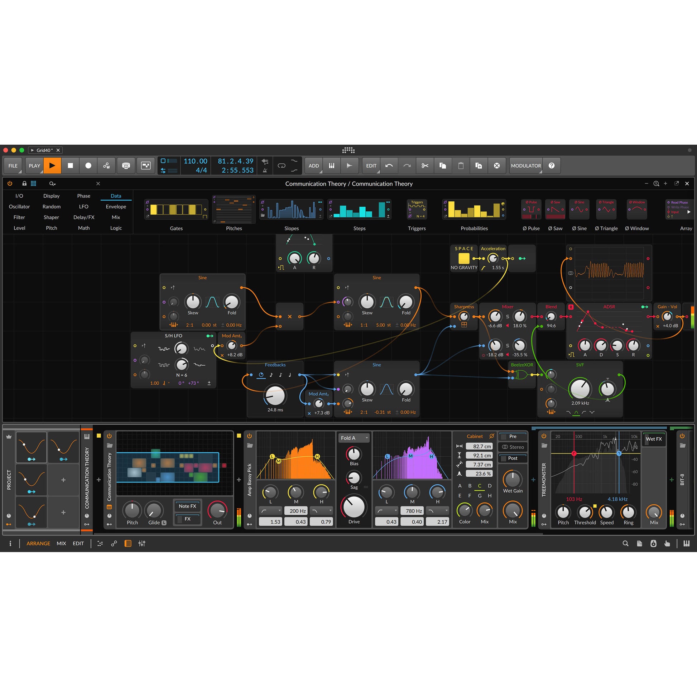This screenshot has width=697, height=697.
Task: Click the Drive knob in Amp
Action: [x=354, y=506]
